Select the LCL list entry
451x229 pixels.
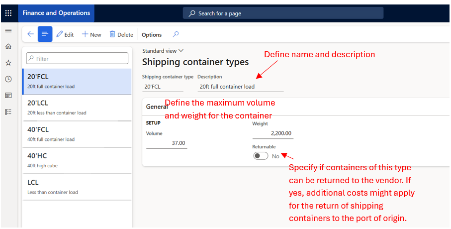(77, 187)
